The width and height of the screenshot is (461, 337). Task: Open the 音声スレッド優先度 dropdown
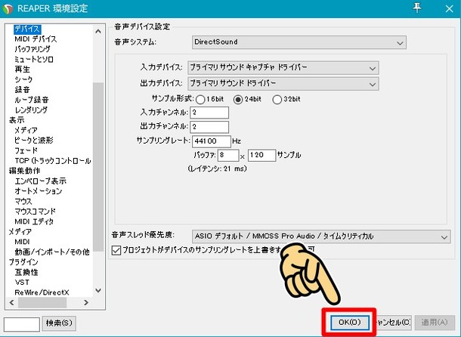[x=321, y=237]
